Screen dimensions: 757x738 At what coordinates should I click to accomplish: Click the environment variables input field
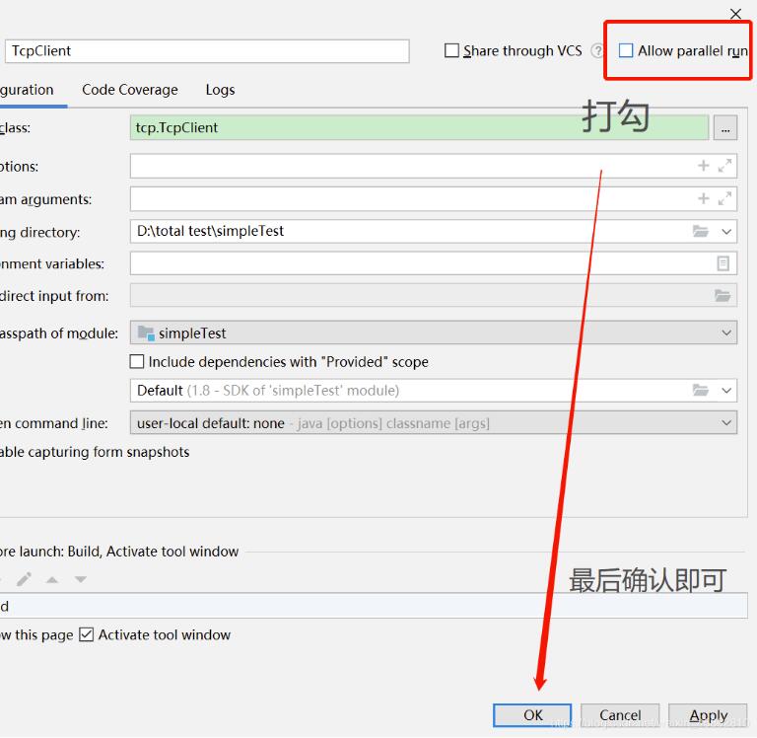click(x=434, y=263)
